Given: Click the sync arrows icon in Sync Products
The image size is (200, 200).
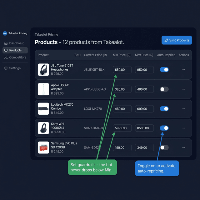Looking at the screenshot, I should tap(166, 40).
